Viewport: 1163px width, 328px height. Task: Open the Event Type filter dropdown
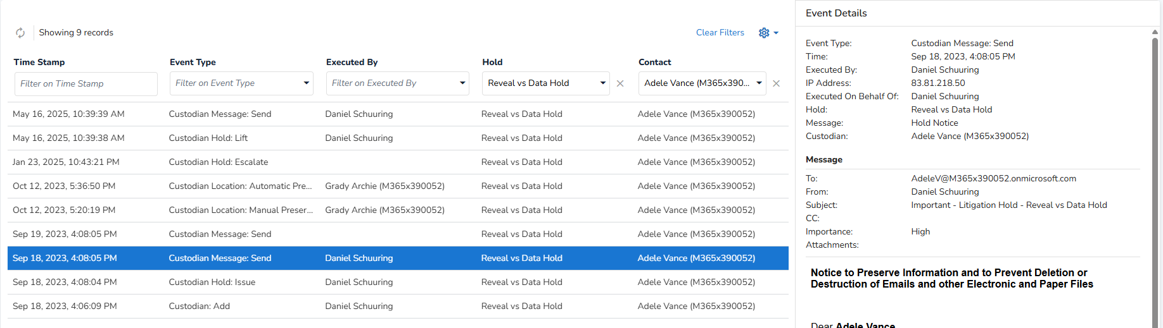306,83
